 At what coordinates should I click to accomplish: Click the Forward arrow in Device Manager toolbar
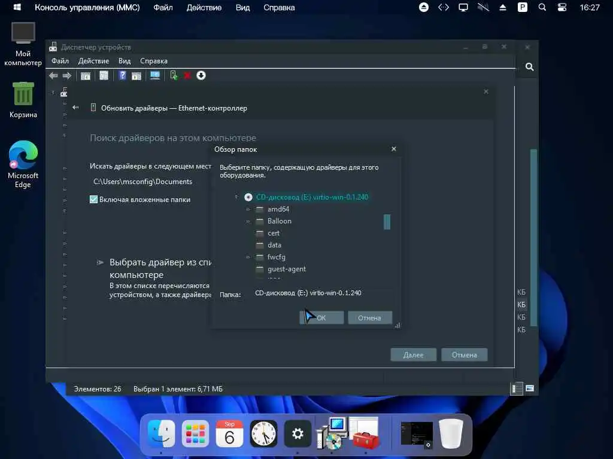tap(67, 76)
